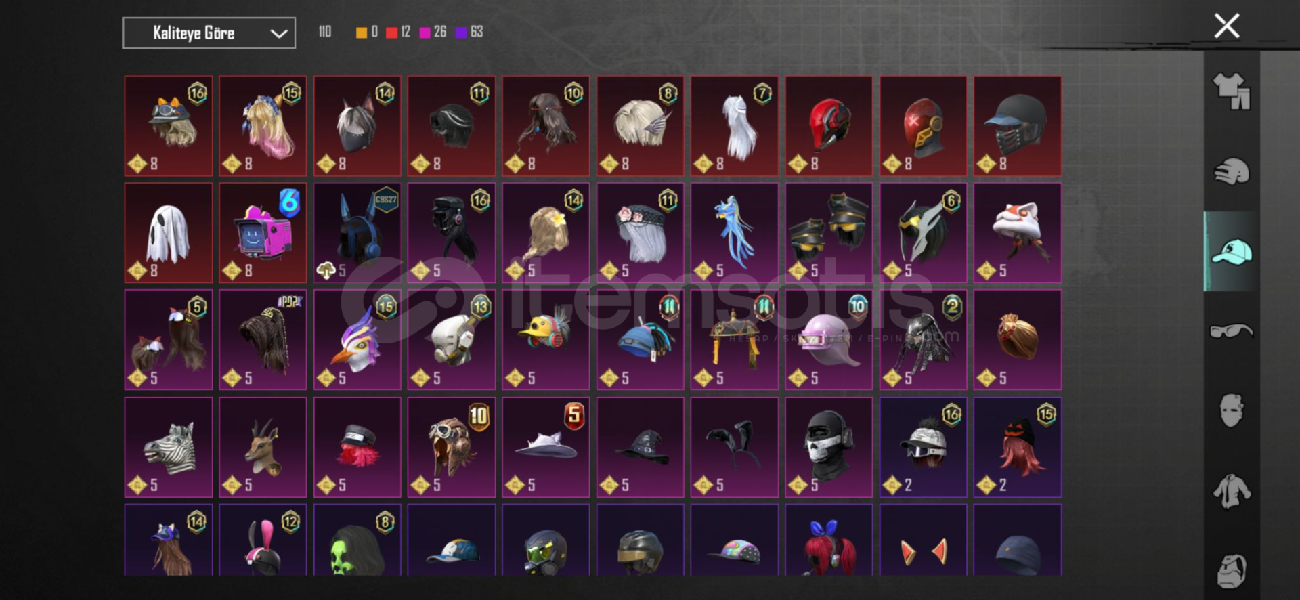Viewport: 1300px width, 600px height.
Task: Select the pink TV head item
Action: click(263, 232)
